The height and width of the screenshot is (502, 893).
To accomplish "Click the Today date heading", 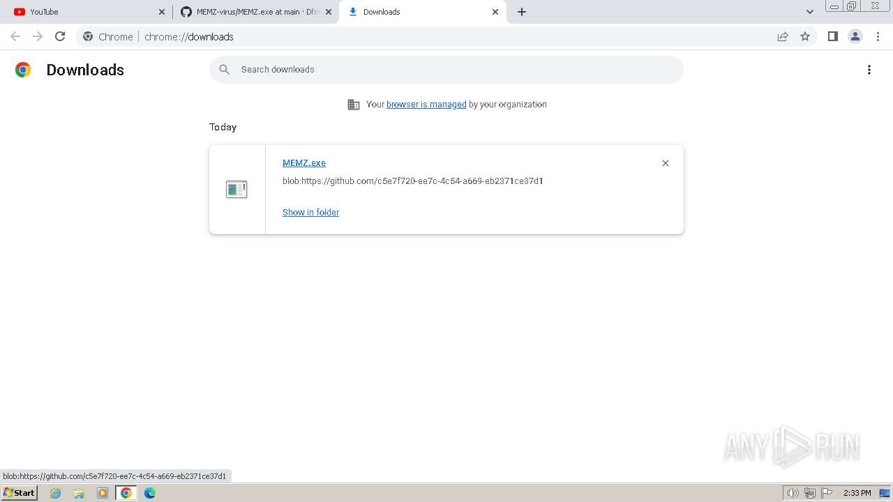I will tap(223, 127).
